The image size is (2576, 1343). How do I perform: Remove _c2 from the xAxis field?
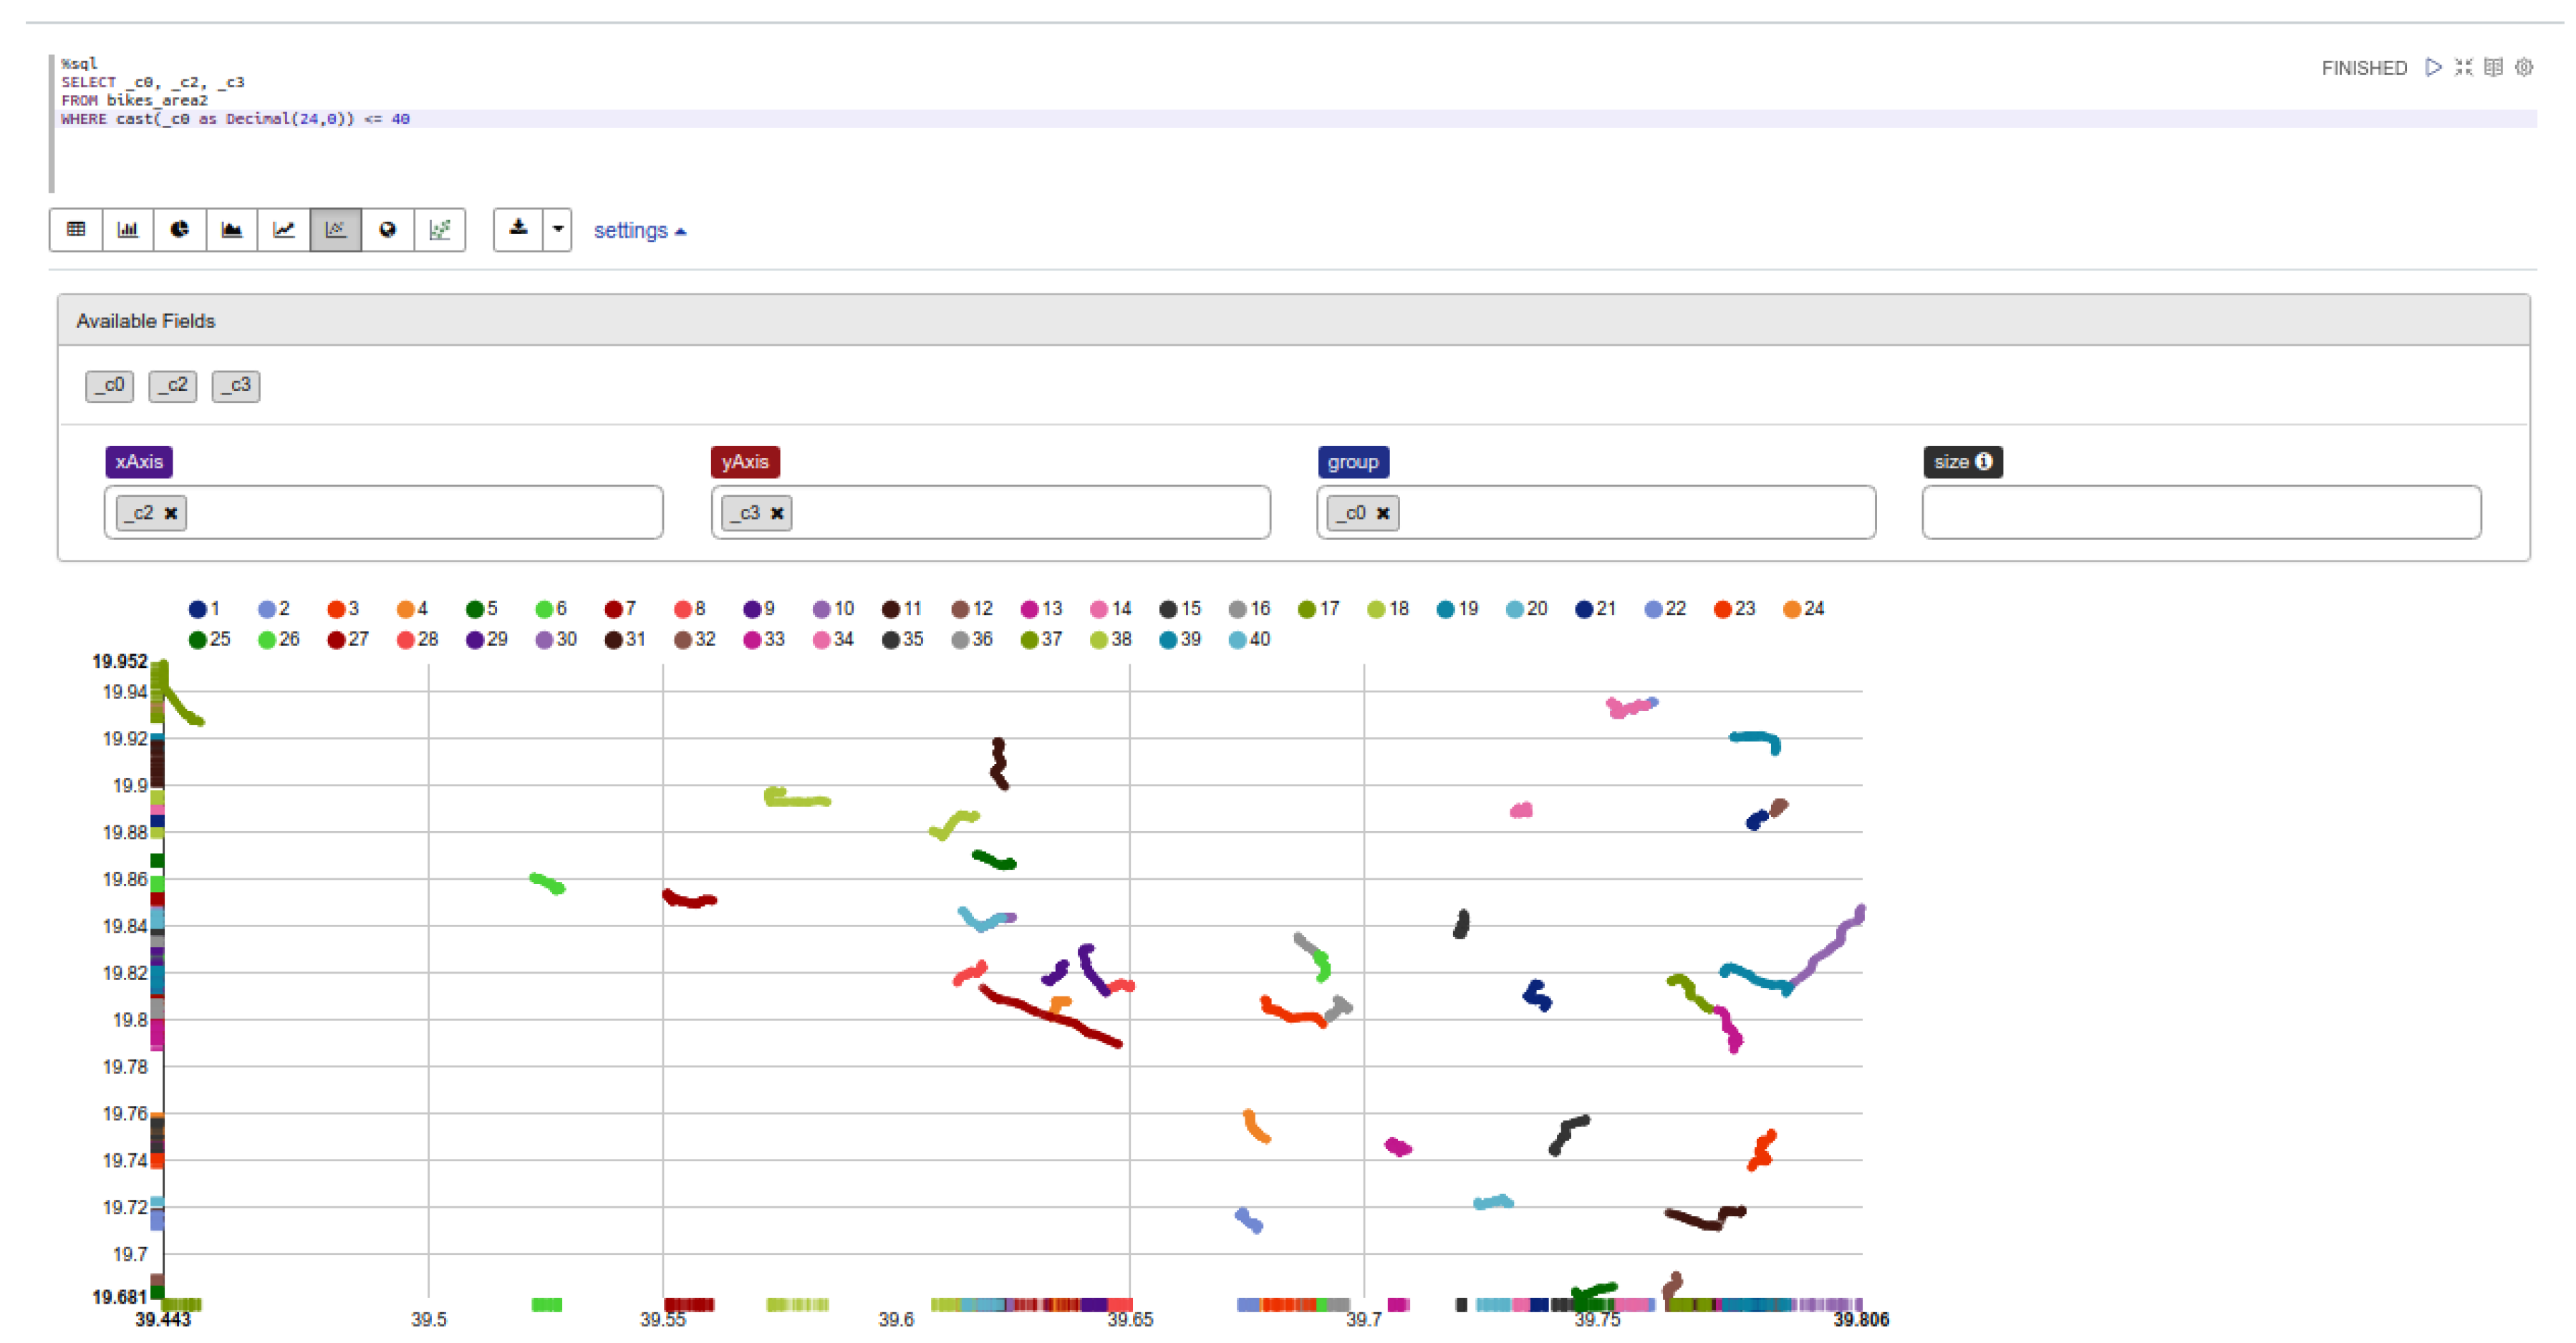[171, 513]
